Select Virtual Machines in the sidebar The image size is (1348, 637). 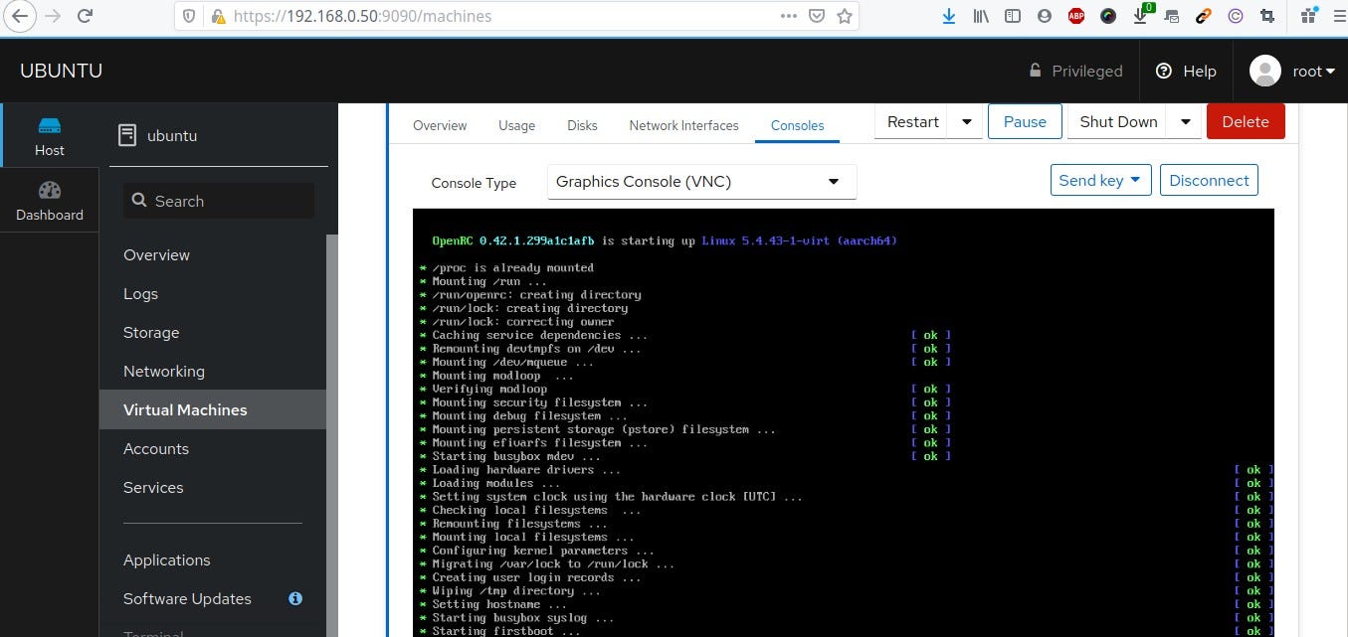pos(213,409)
